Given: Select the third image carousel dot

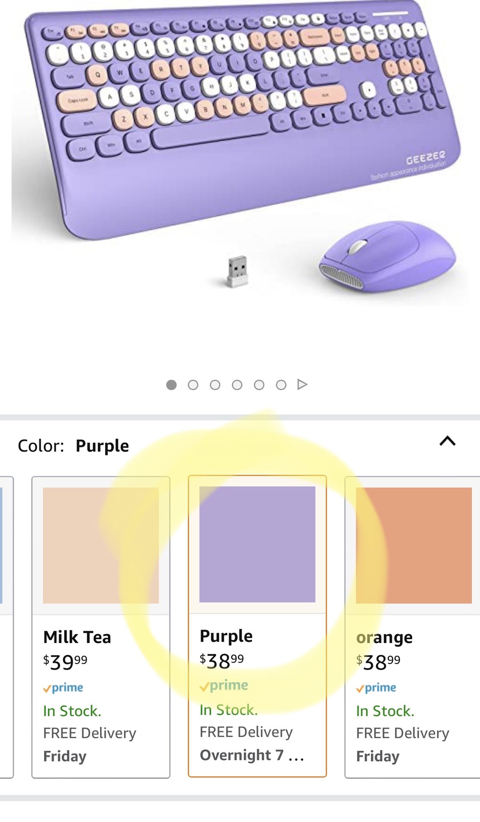Looking at the screenshot, I should click(215, 385).
